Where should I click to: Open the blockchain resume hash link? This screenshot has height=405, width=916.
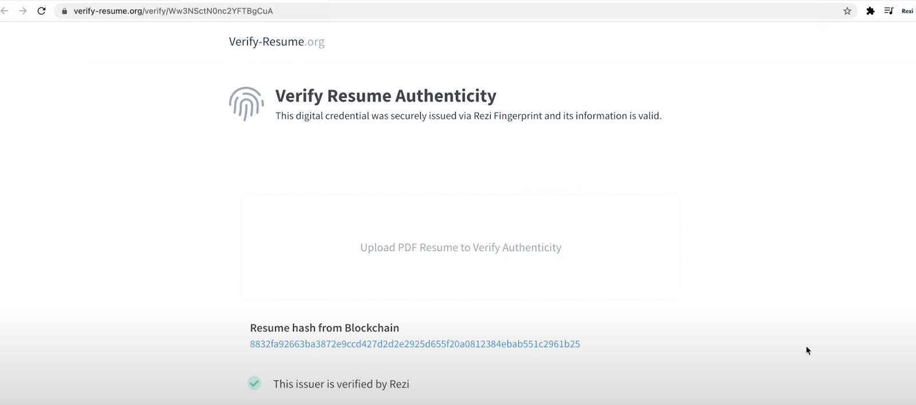point(415,344)
